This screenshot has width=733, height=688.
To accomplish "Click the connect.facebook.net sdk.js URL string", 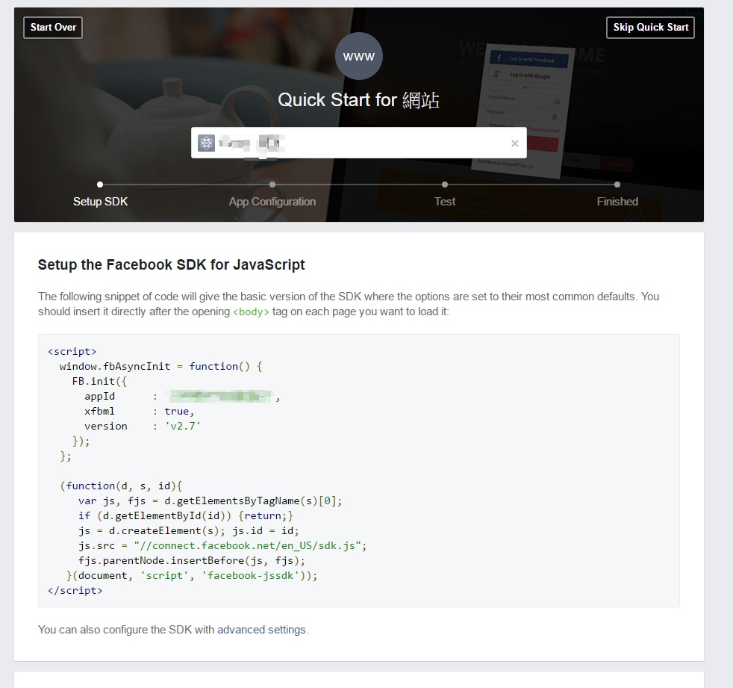I will [247, 546].
